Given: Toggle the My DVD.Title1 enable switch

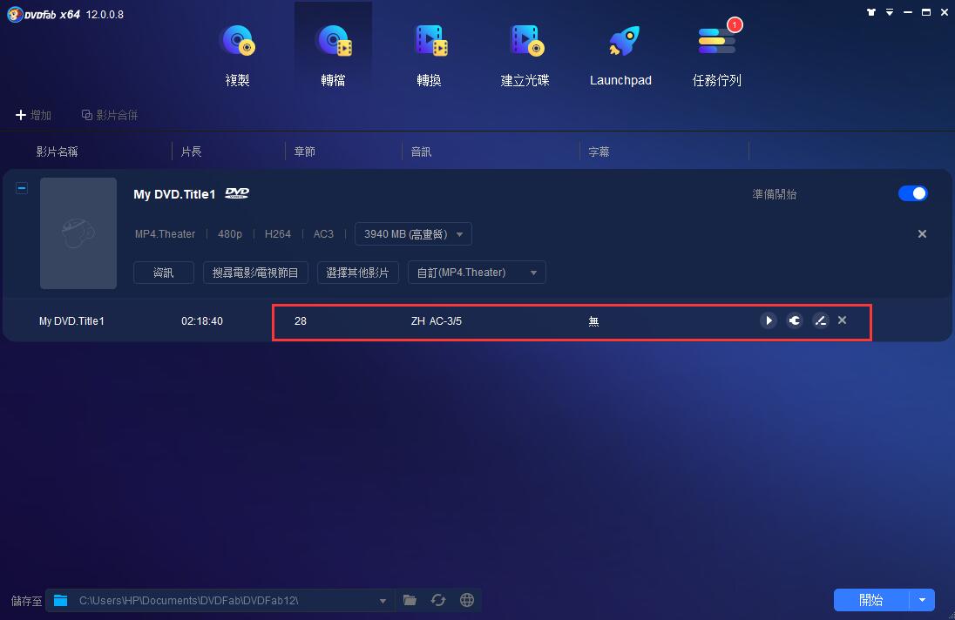Looking at the screenshot, I should click(x=912, y=193).
